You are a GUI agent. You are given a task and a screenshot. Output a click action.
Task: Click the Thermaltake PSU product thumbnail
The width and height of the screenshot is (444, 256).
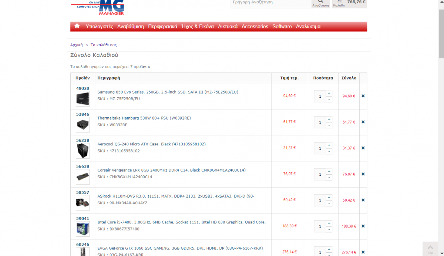point(83,125)
